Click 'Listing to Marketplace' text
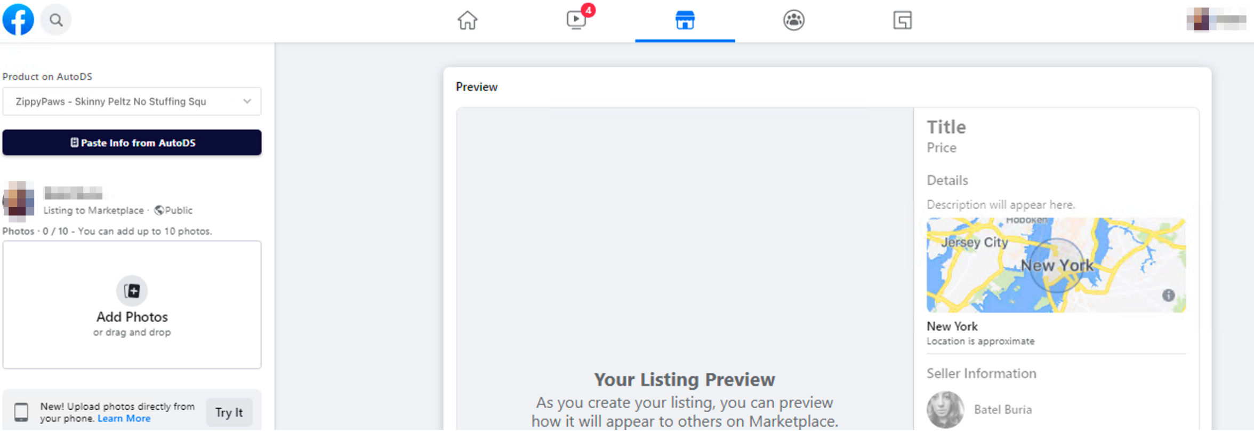The height and width of the screenshot is (431, 1254). (93, 210)
